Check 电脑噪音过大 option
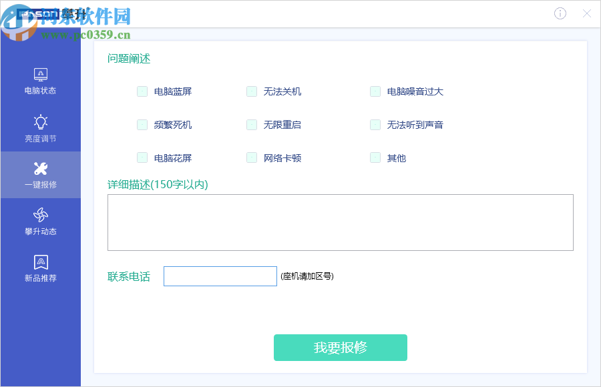This screenshot has height=387, width=601. click(x=375, y=91)
